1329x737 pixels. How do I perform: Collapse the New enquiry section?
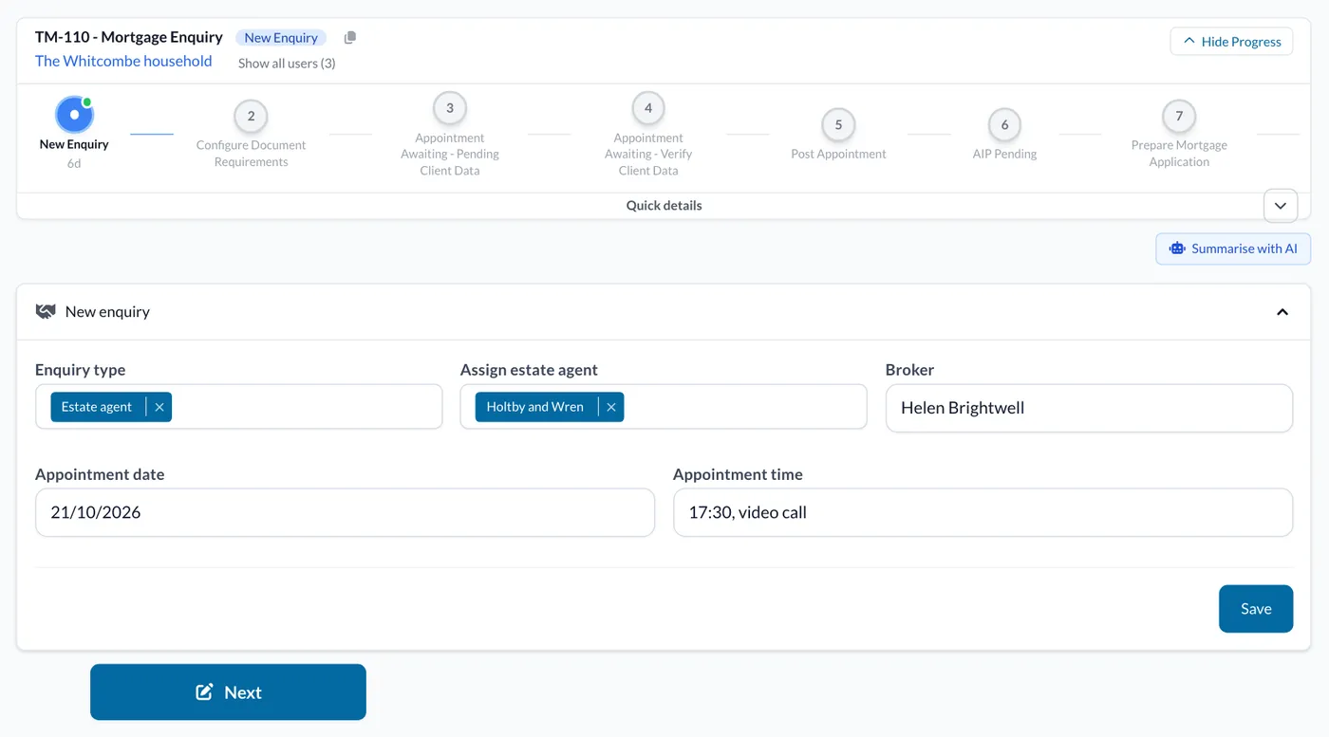1282,312
